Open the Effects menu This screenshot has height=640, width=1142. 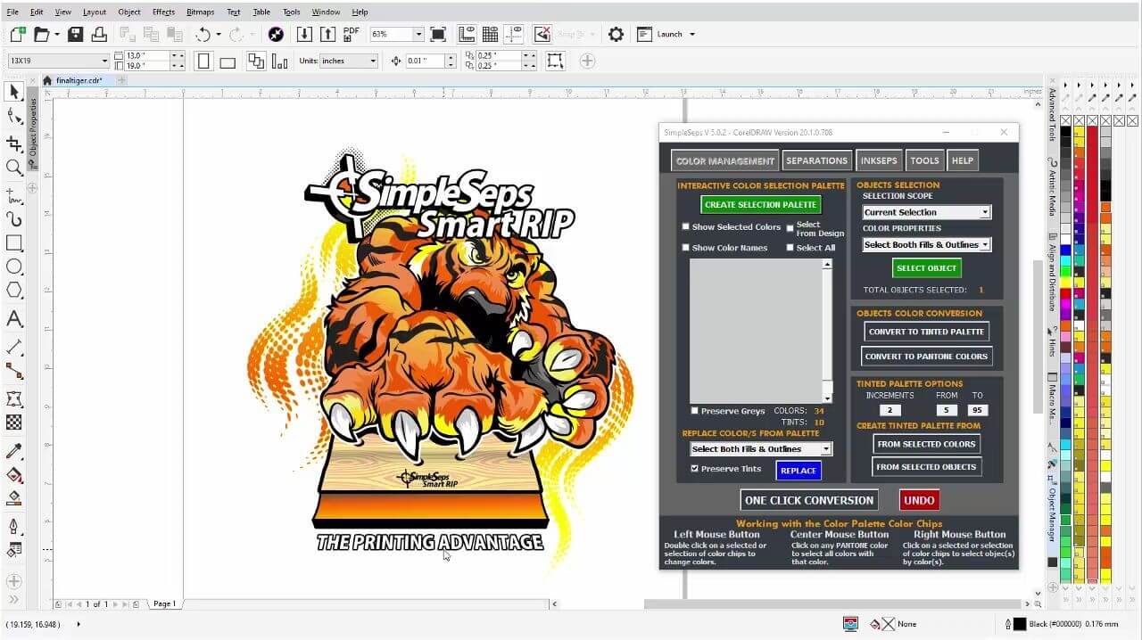click(163, 12)
